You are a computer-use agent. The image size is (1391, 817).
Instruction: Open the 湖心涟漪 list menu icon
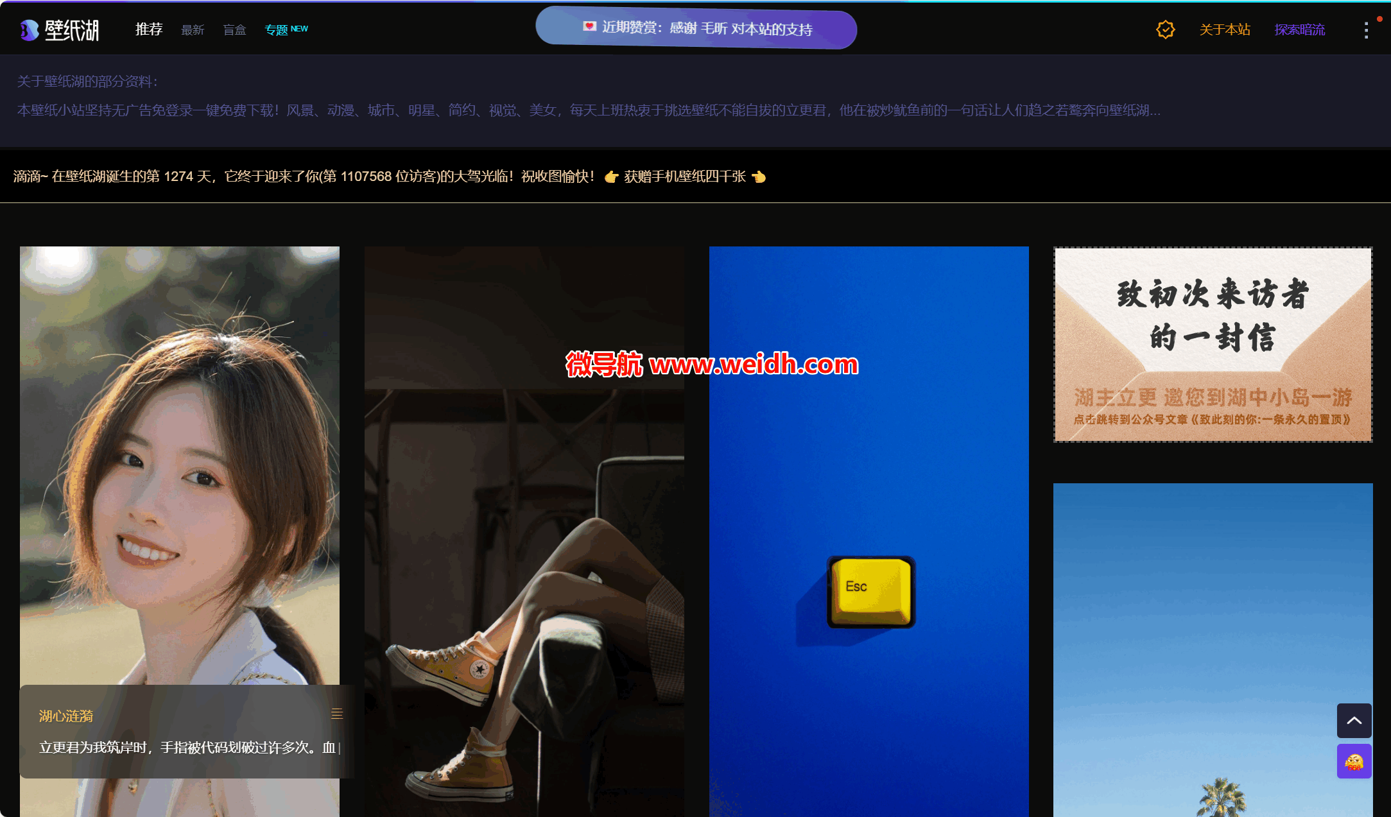337,714
